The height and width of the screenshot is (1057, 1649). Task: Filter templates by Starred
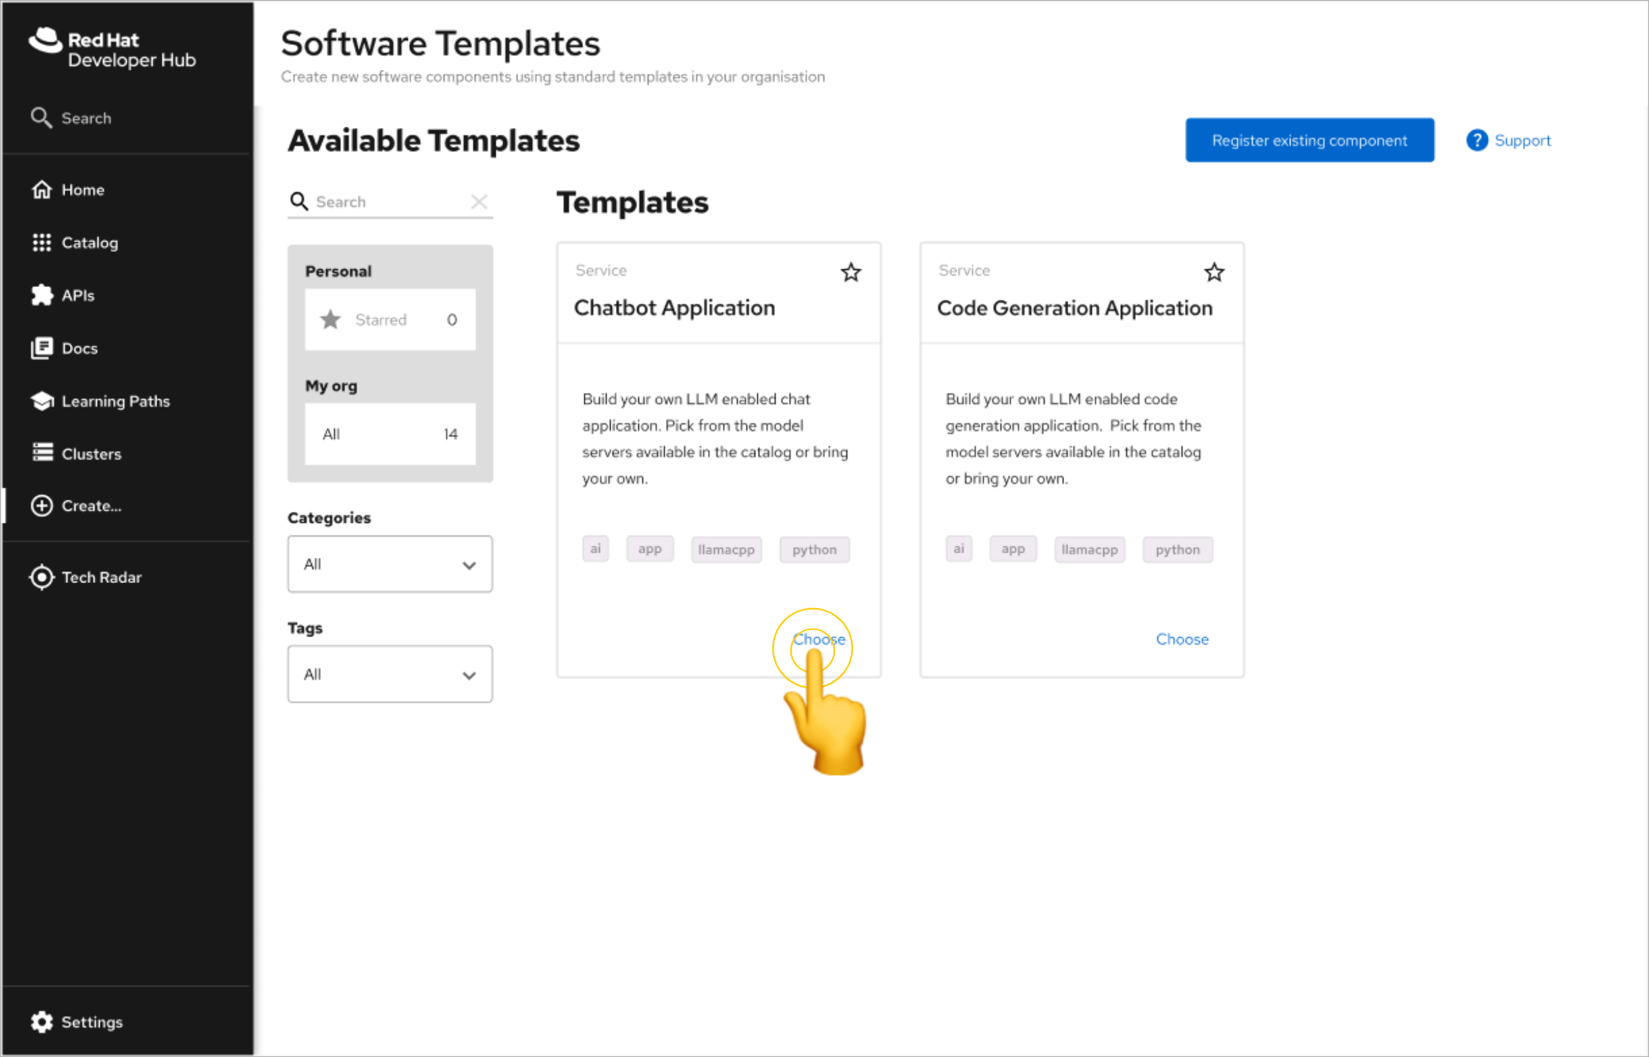[x=389, y=320]
